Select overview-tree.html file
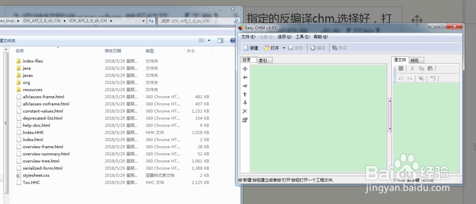Image resolution: width=476 pixels, height=204 pixels. pyautogui.click(x=41, y=161)
